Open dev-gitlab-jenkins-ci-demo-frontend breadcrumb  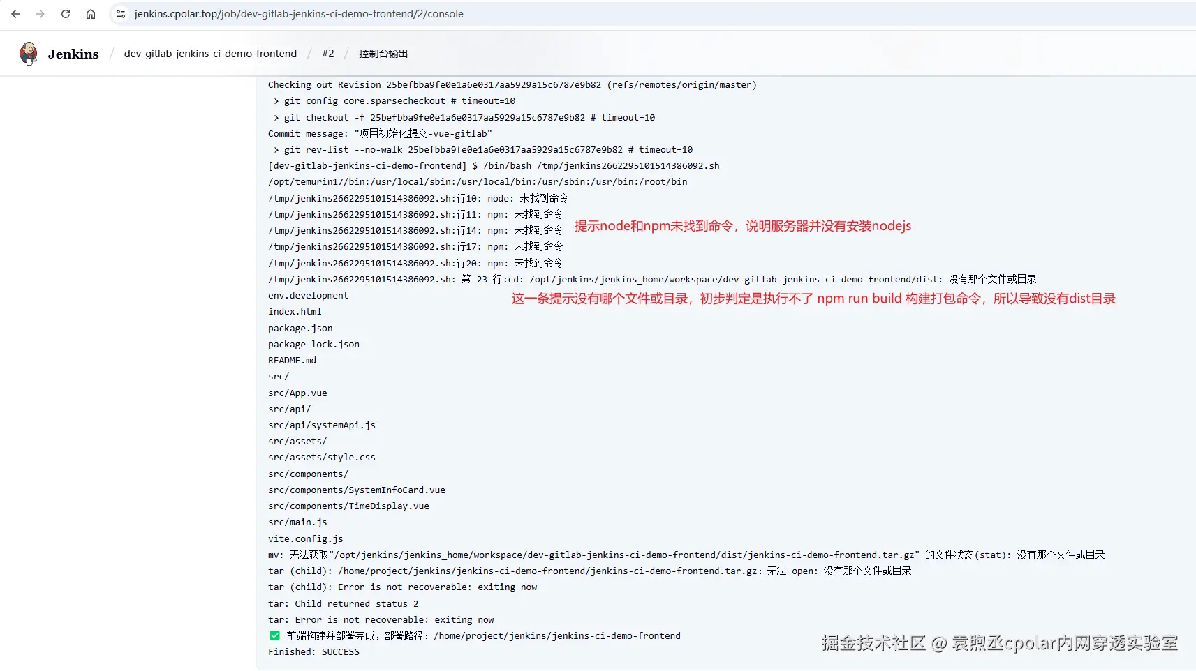pos(210,54)
